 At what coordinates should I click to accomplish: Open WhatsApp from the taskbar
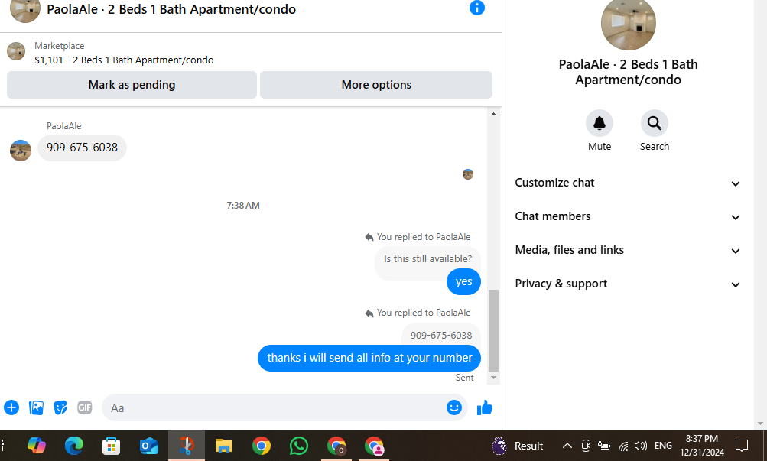click(298, 446)
